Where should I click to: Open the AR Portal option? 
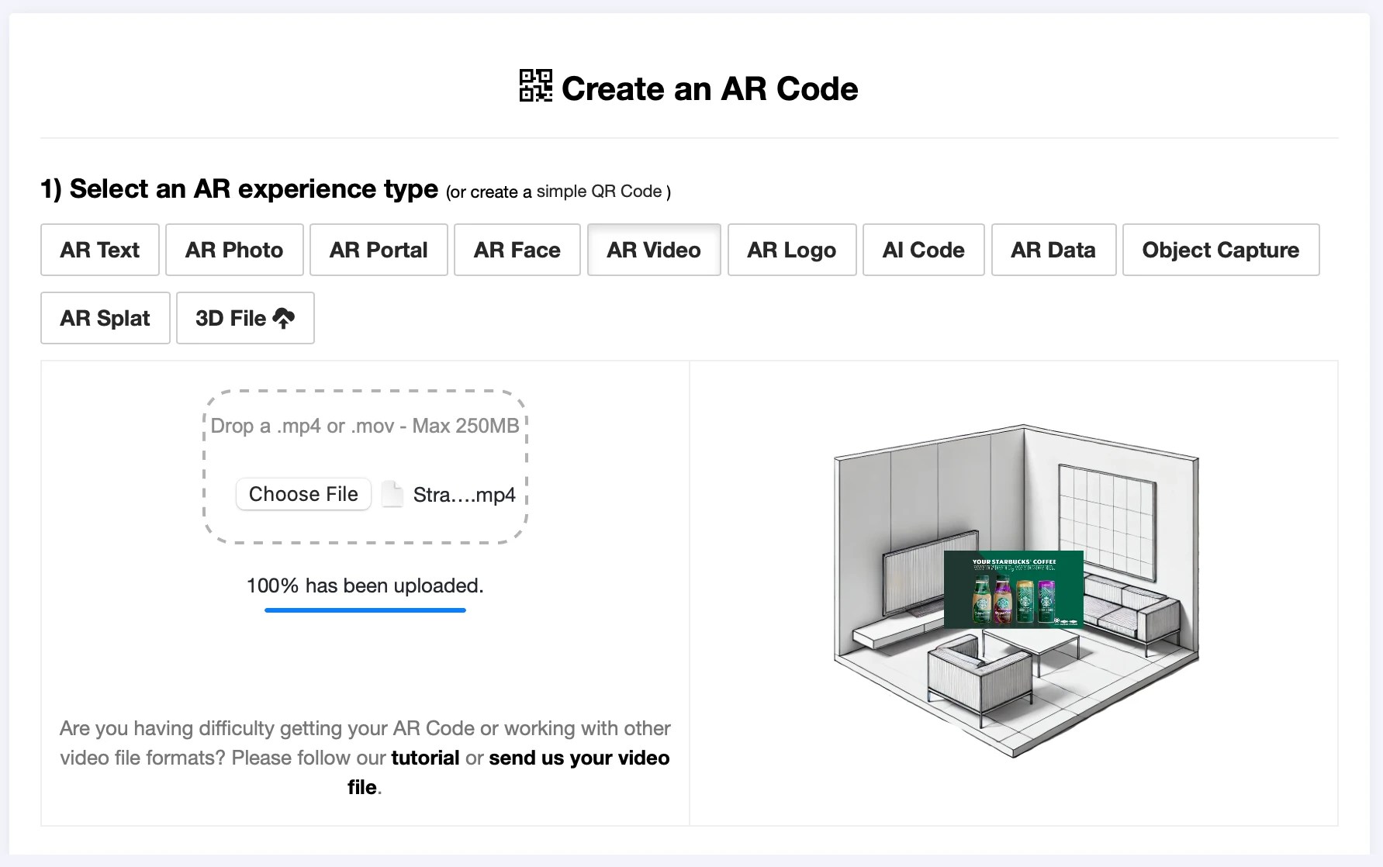tap(378, 250)
